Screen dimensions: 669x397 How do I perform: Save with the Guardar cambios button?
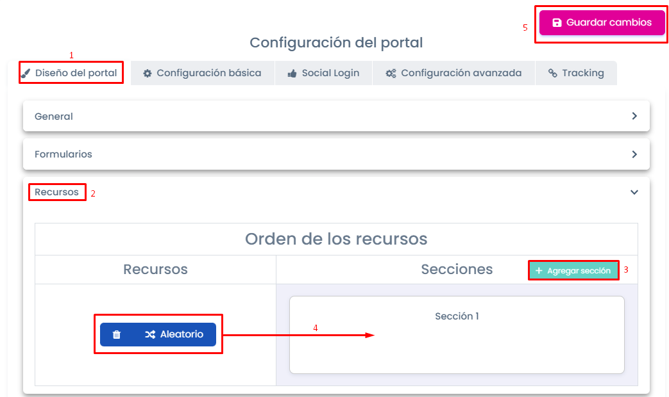(x=602, y=22)
